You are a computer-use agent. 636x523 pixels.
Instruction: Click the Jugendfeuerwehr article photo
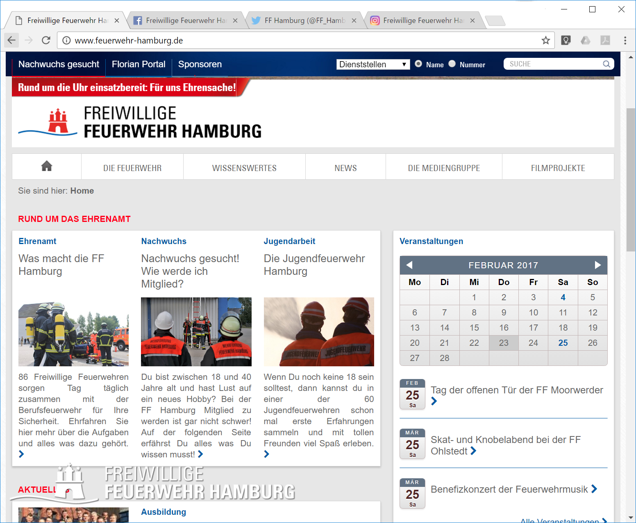pyautogui.click(x=319, y=331)
